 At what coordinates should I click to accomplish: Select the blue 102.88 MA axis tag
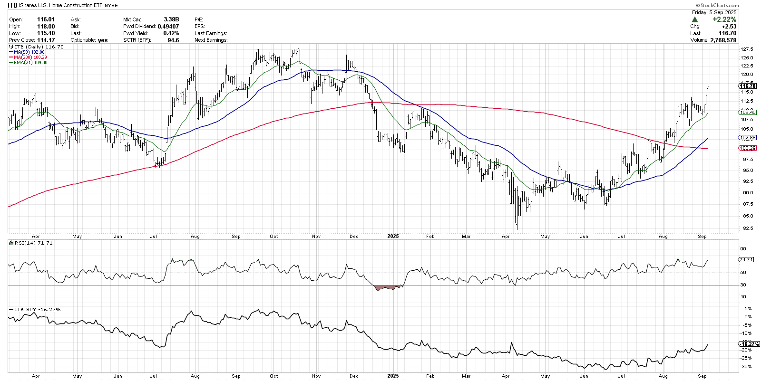pos(748,138)
